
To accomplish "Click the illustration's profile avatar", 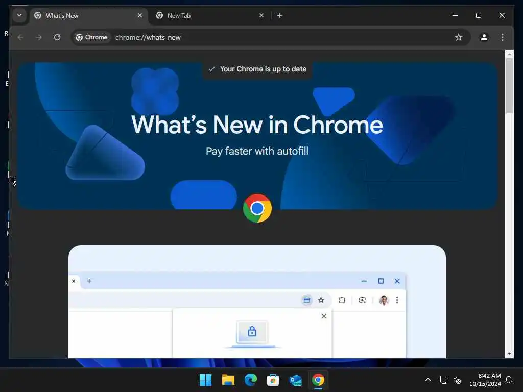I will (x=384, y=300).
